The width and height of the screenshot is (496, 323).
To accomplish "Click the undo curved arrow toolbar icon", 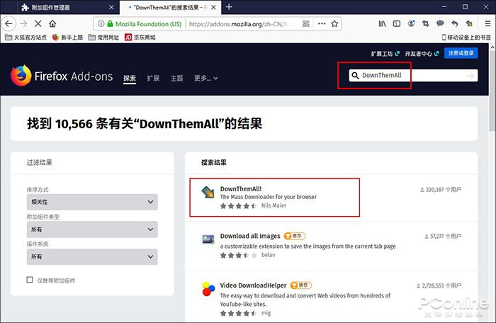I will [x=455, y=23].
